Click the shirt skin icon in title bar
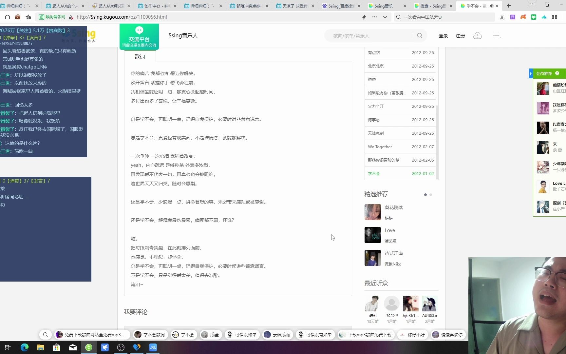 pos(547,5)
